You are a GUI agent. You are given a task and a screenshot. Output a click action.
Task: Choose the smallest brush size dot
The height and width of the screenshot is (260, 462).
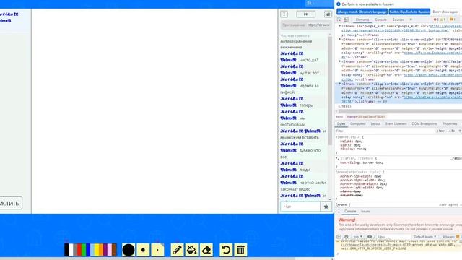tap(157, 250)
